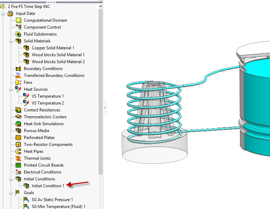Click the Fluid Subdomains icon

click(18, 34)
